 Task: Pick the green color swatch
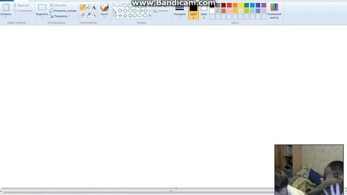point(247,5)
